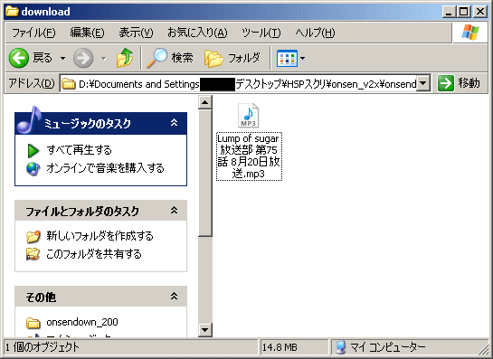This screenshot has height=359, width=493.
Task: Click the 移動 button label
Action: (x=469, y=83)
